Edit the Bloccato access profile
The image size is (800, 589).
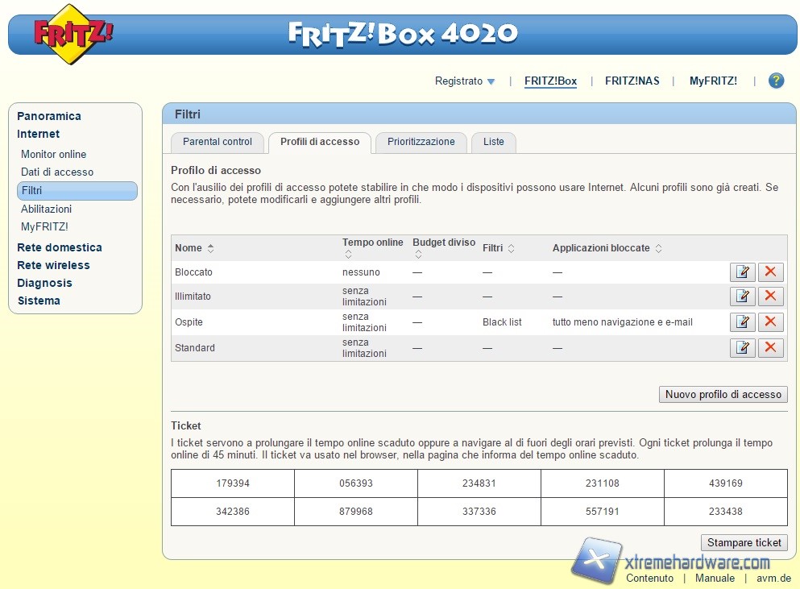(x=742, y=272)
